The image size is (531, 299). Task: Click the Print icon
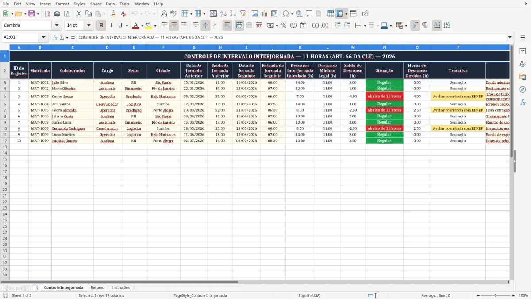pos(57,14)
